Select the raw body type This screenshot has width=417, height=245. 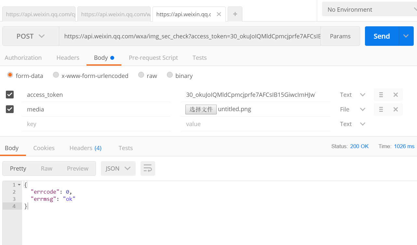(141, 75)
